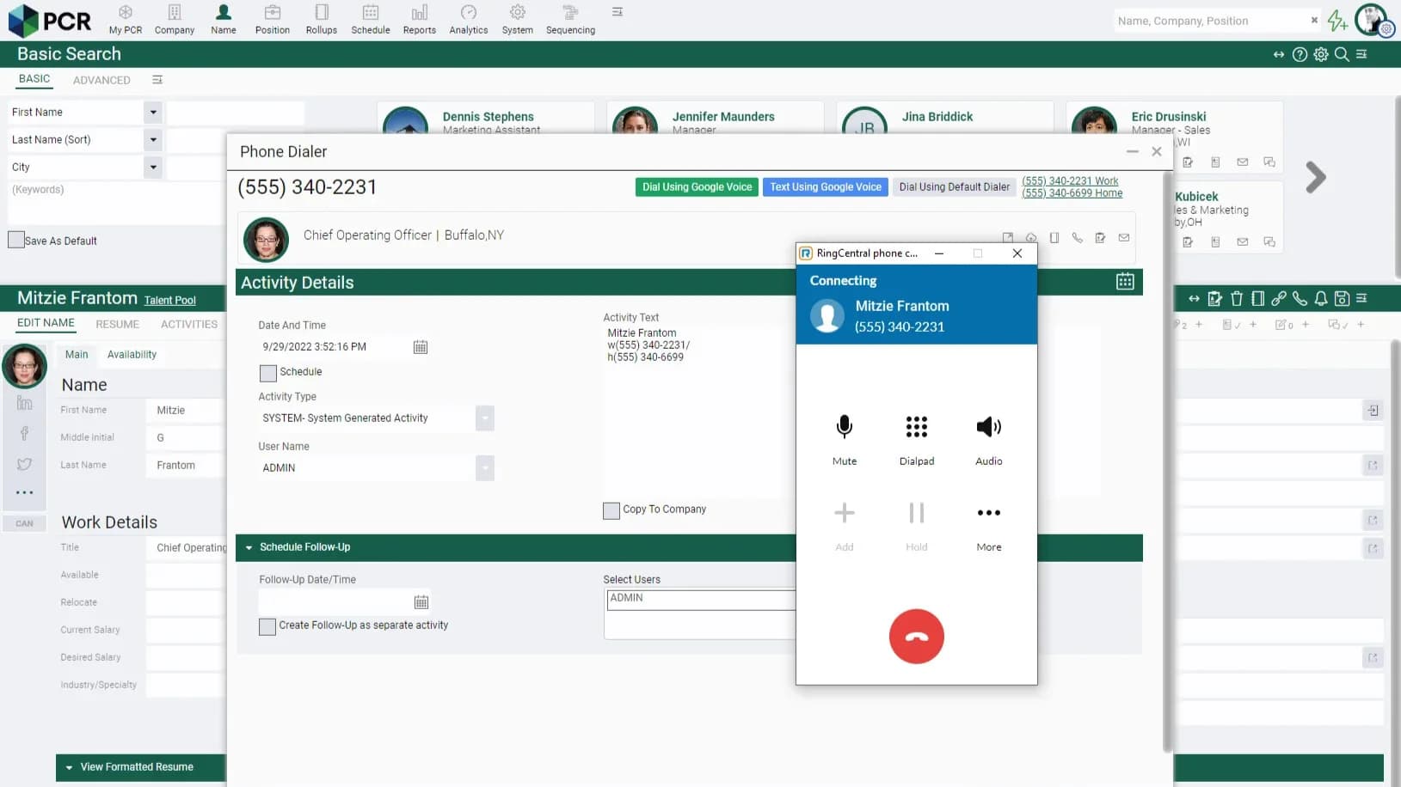Viewport: 1401px width, 787px height.
Task: Click the bell notification icon in record toolbar
Action: (x=1321, y=299)
